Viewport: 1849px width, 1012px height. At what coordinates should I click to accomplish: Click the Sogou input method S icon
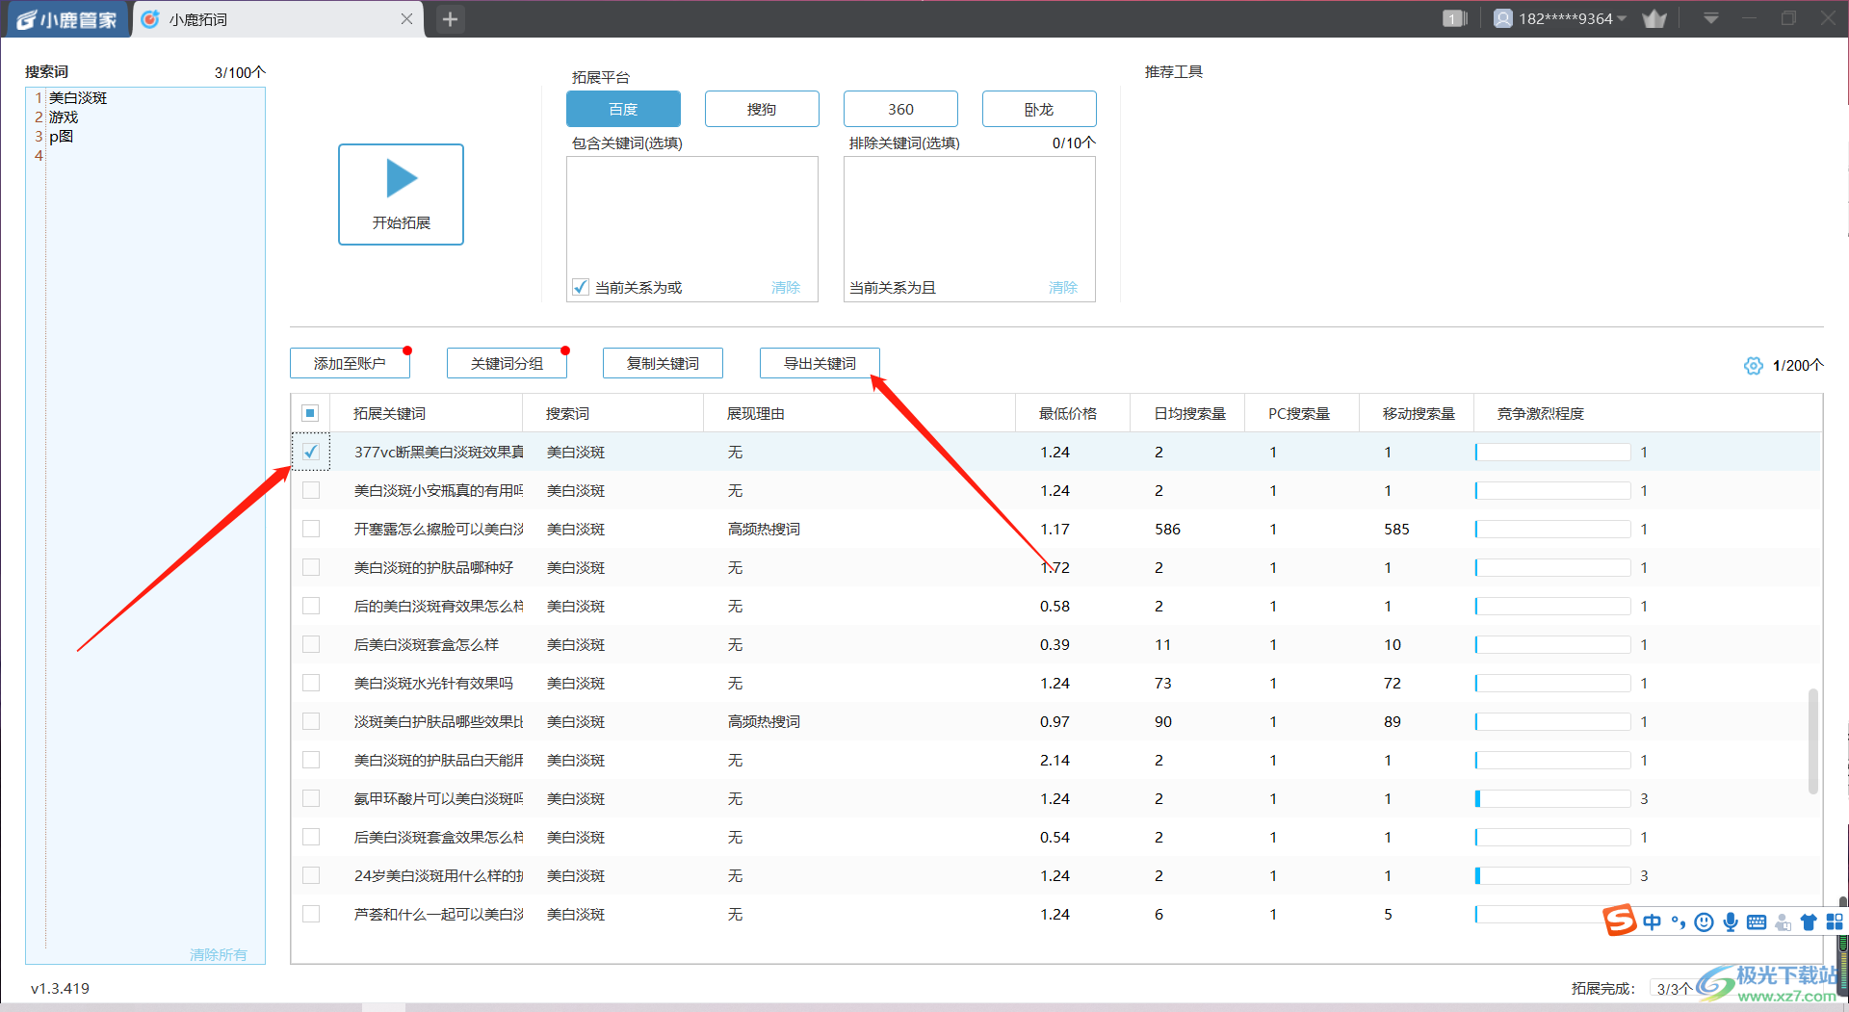(x=1620, y=921)
